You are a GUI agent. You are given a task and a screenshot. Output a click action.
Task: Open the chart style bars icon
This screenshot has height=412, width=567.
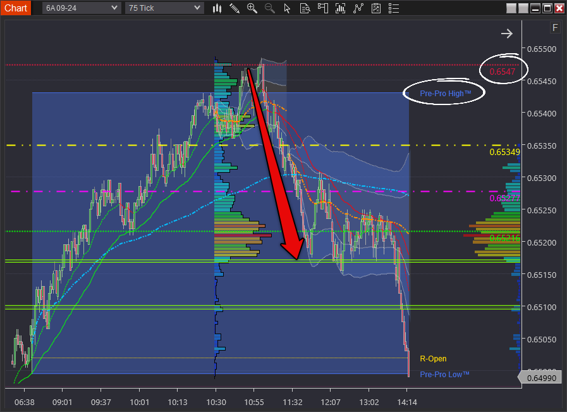[217, 8]
